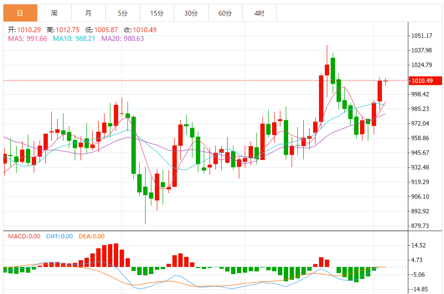Open the 60分 timeframe tab
The image size is (444, 294).
point(225,13)
